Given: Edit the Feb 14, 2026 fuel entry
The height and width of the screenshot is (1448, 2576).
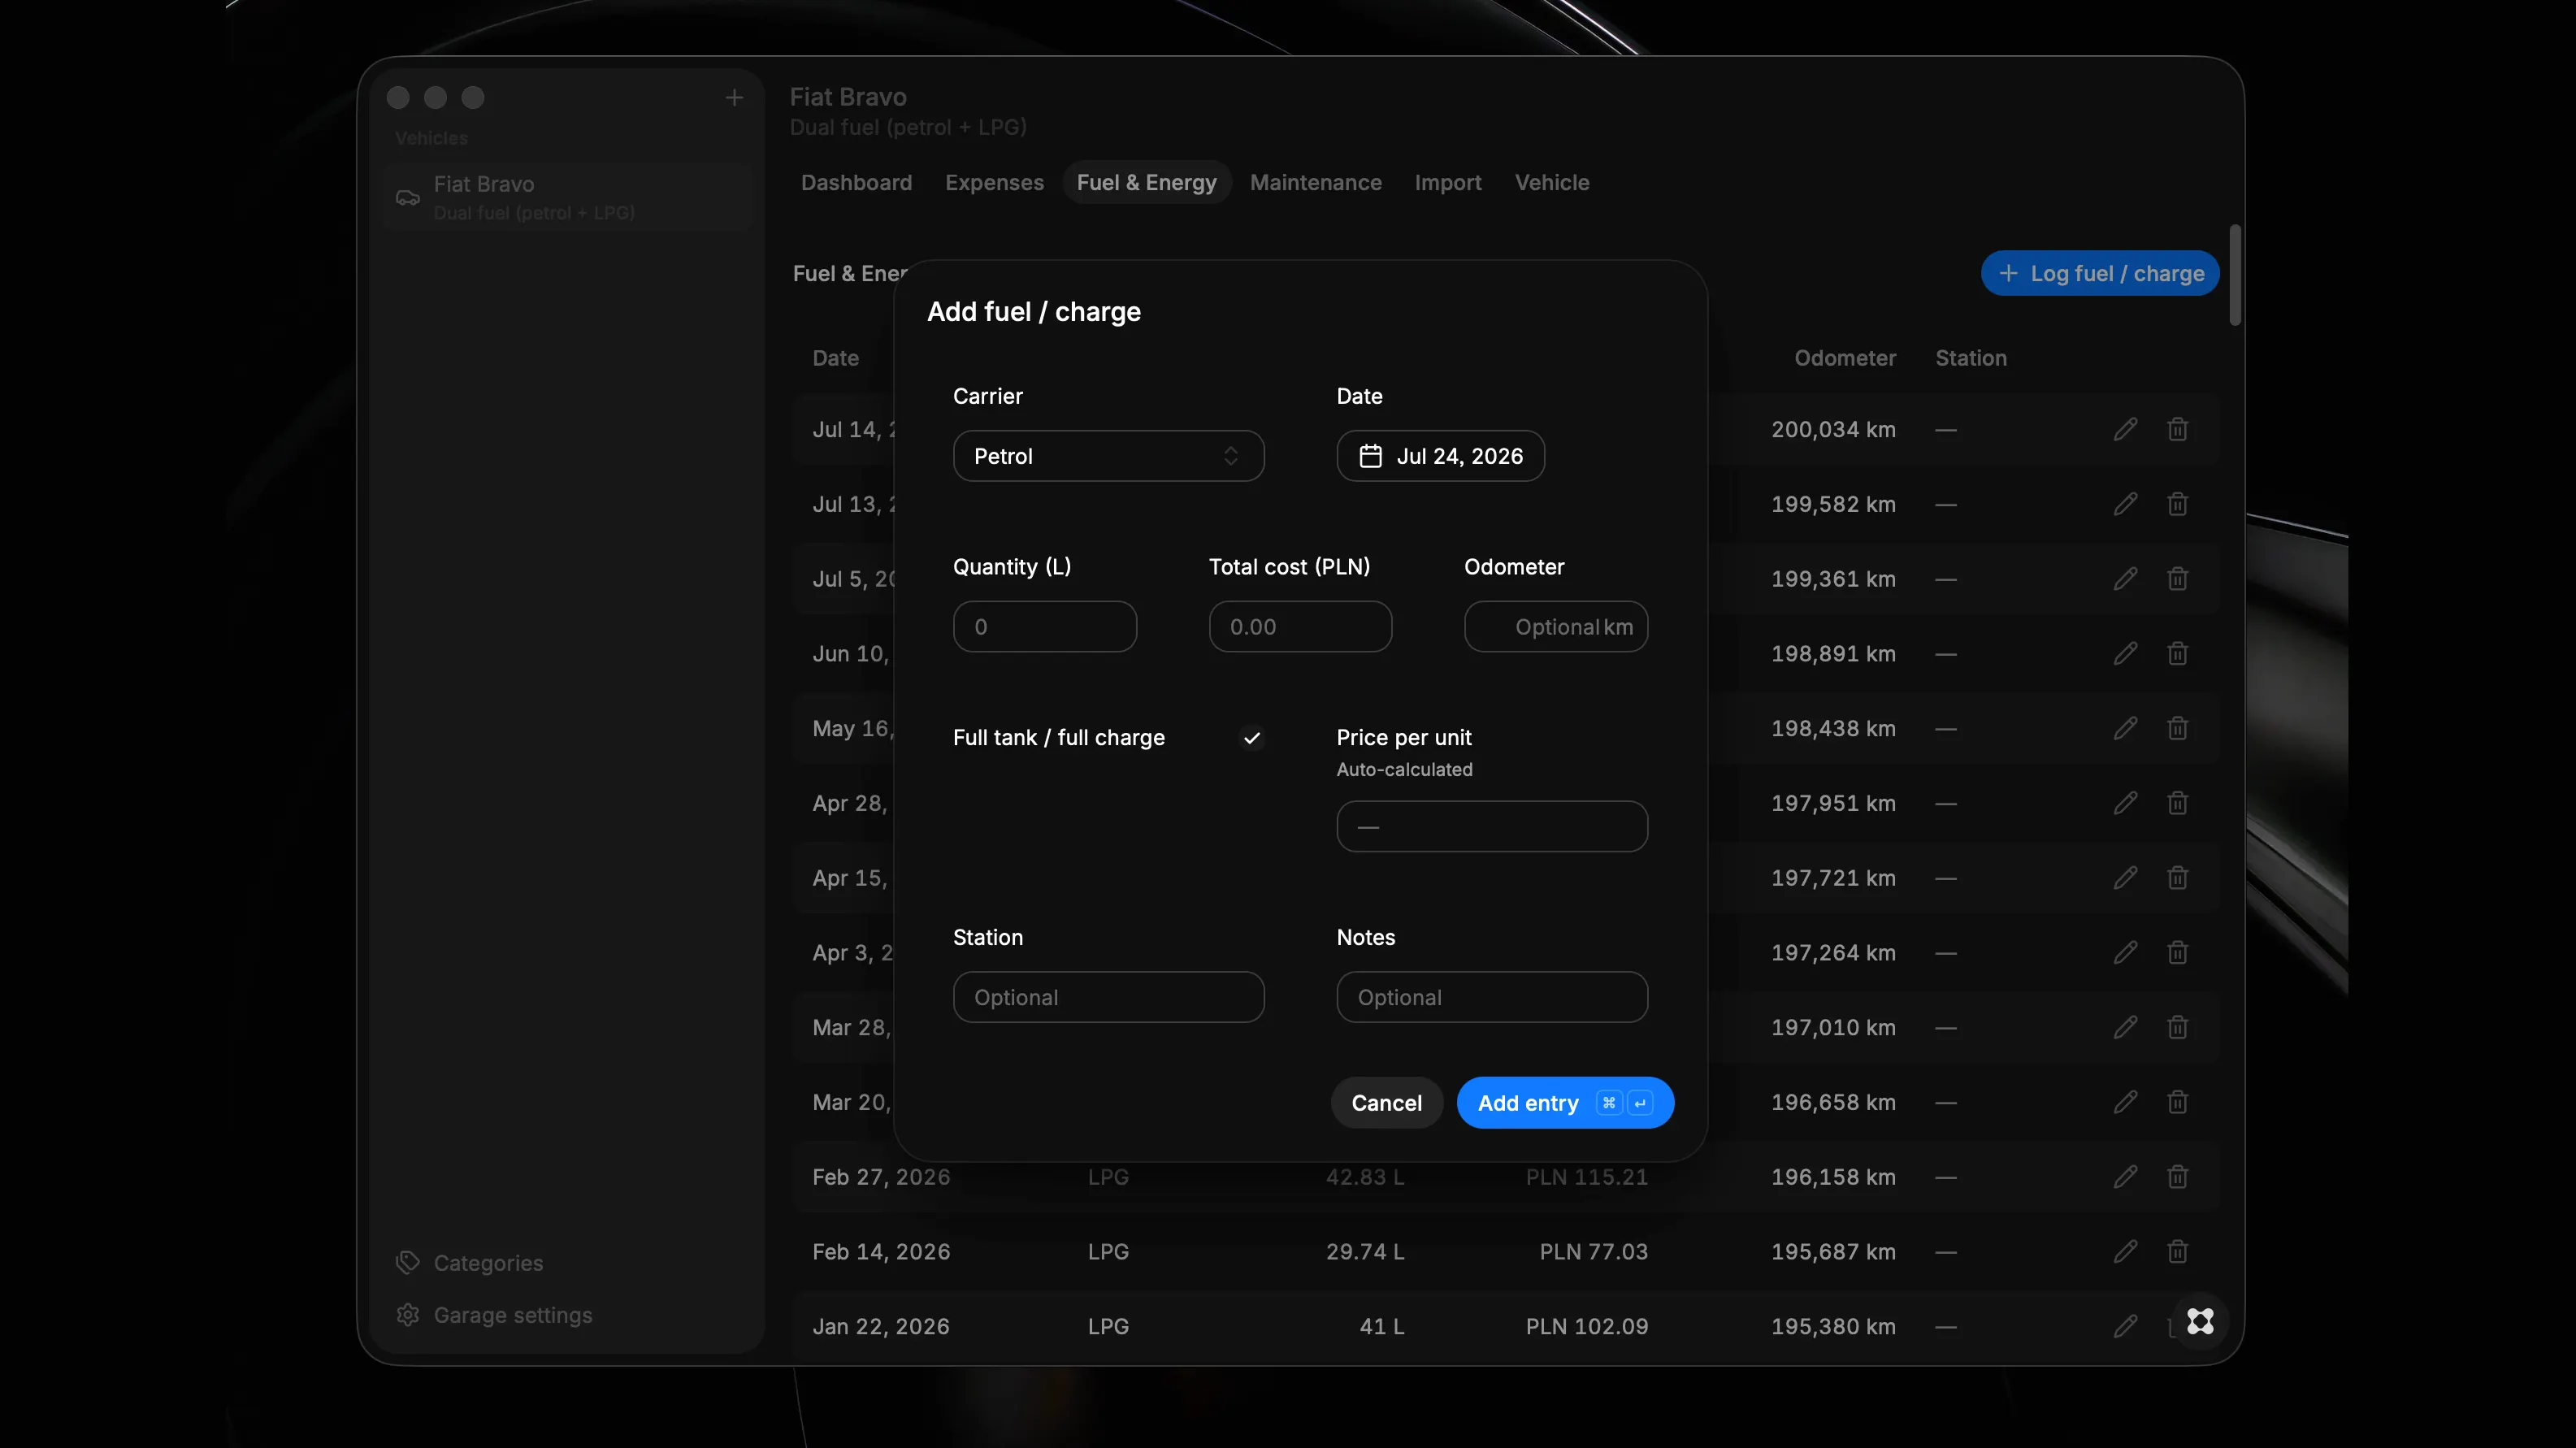Looking at the screenshot, I should pyautogui.click(x=2125, y=1252).
